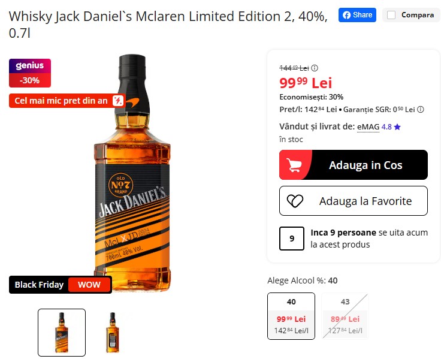The width and height of the screenshot is (441, 359).
Task: Open the 4.8 seller rating
Action: click(x=386, y=127)
